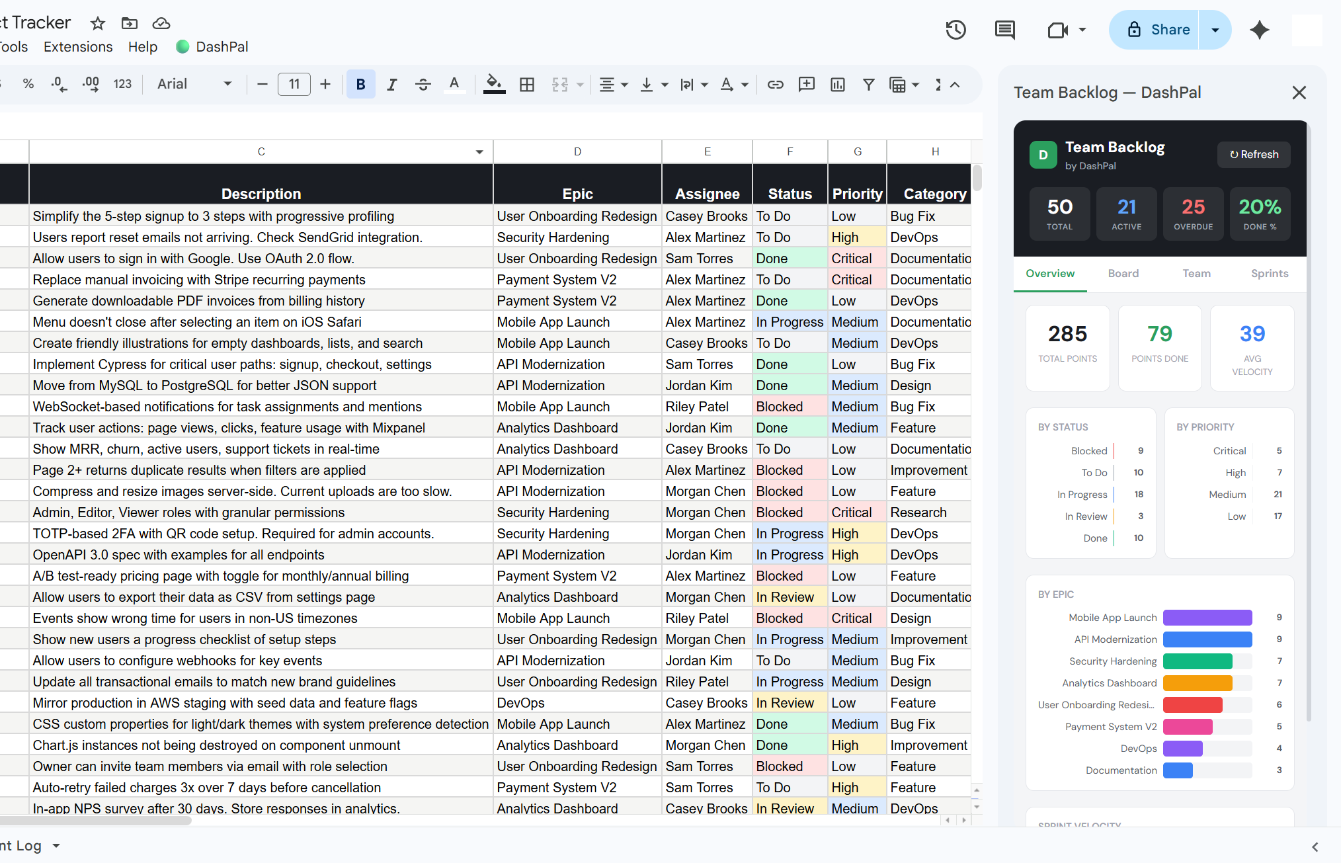The width and height of the screenshot is (1341, 863).
Task: Click the create filter funnel icon
Action: 869,84
